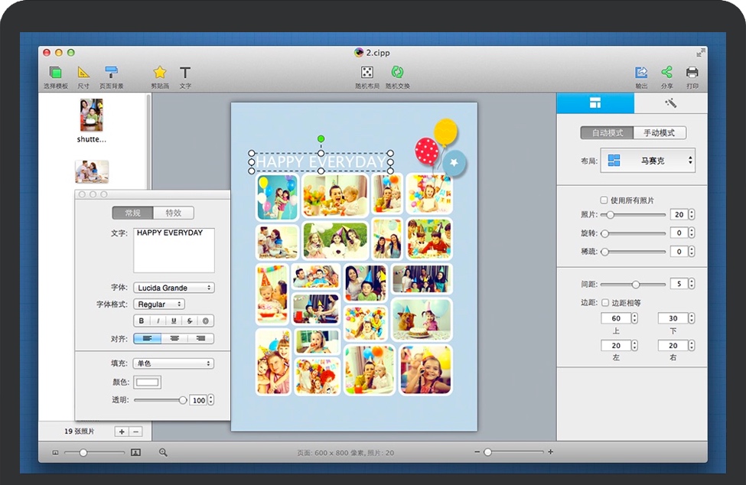Click the bold B formatting button
The image size is (746, 485).
142,321
